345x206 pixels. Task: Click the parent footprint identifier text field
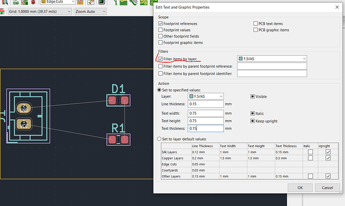[x=272, y=74]
